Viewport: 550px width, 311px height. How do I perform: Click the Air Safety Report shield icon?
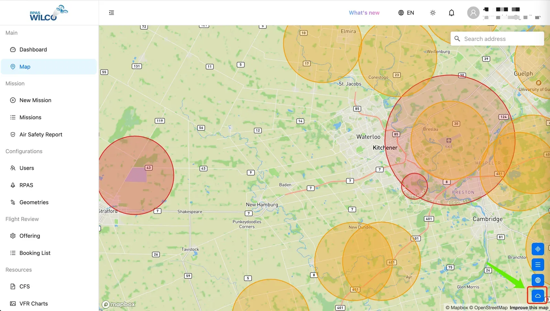13,135
